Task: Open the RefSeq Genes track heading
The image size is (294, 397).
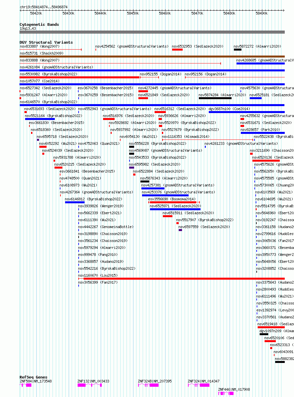Action: [x=33, y=377]
